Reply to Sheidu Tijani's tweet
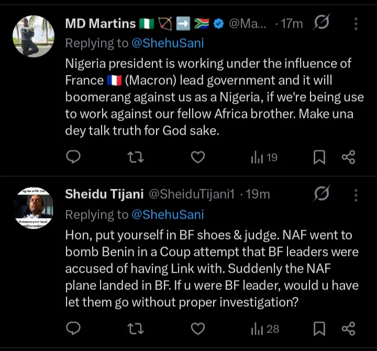The height and width of the screenshot is (351, 377). 74,328
